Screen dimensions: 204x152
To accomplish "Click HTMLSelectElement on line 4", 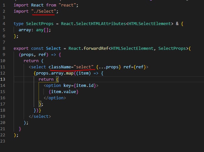I will (150, 24).
